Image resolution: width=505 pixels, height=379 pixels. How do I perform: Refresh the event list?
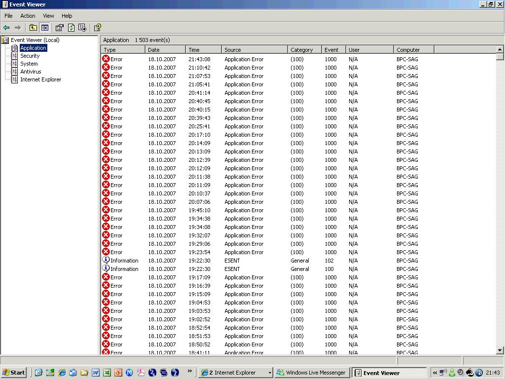click(x=71, y=28)
